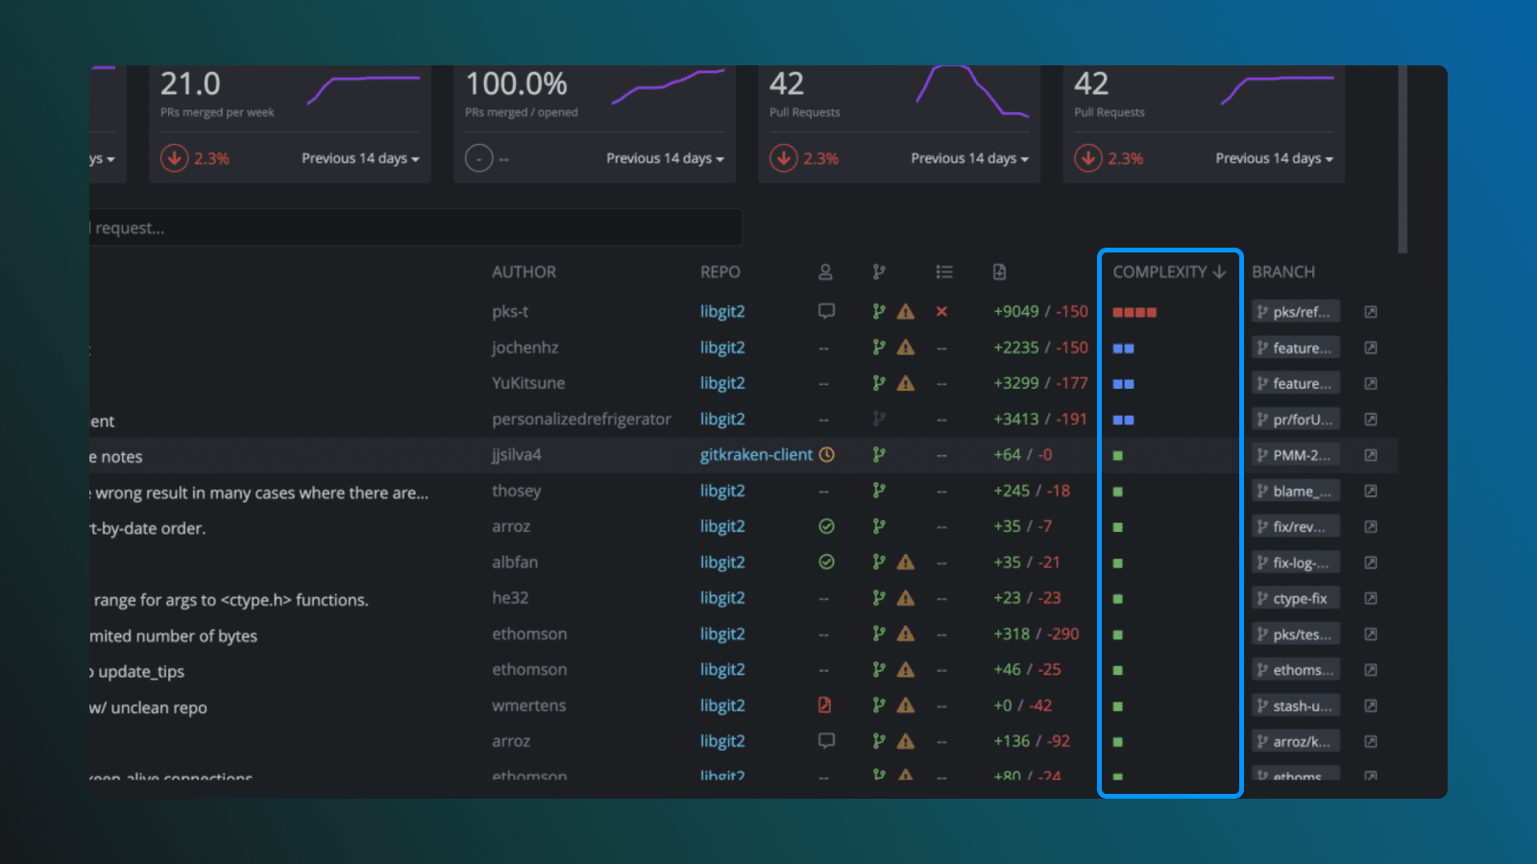Open the Previous 14 days dropdown on the 100.0% card
Image resolution: width=1537 pixels, height=864 pixels.
pyautogui.click(x=665, y=158)
